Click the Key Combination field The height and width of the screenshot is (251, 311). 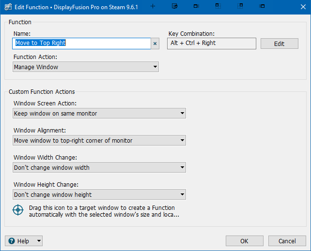coord(211,44)
